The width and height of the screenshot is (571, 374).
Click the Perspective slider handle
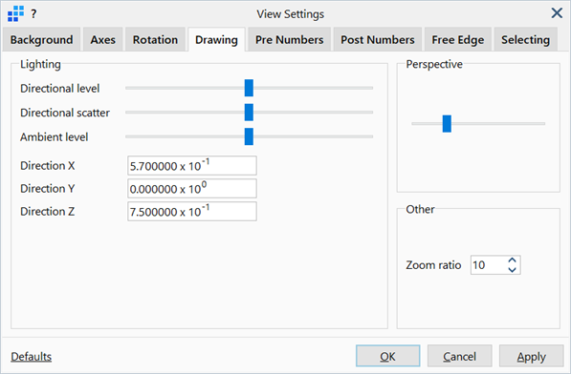point(447,124)
